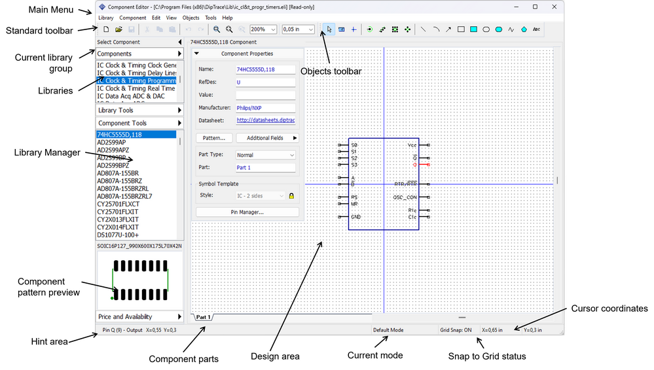Click the Cut scissors icon
The image size is (654, 370).
[147, 29]
